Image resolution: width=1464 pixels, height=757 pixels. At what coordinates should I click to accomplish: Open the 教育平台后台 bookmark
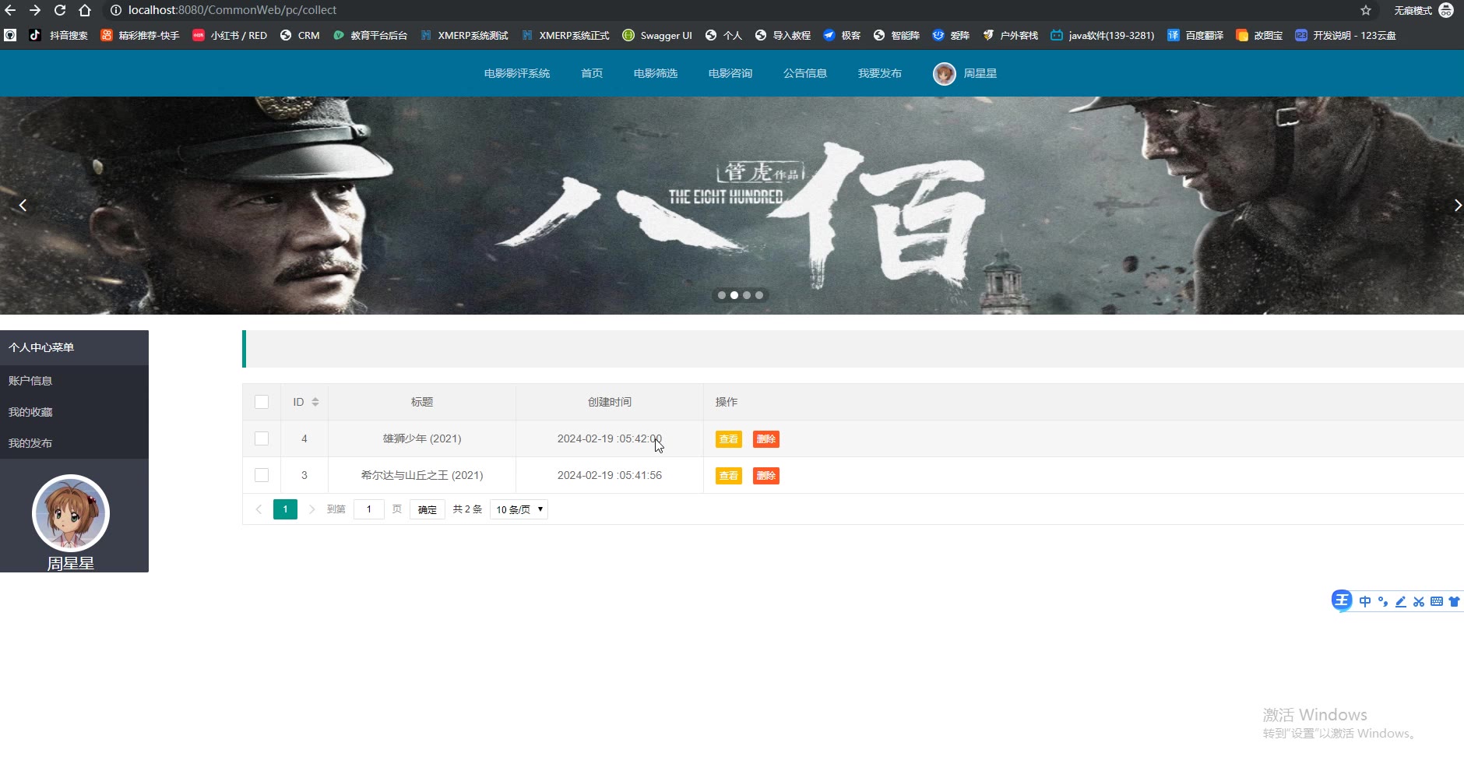tap(370, 35)
